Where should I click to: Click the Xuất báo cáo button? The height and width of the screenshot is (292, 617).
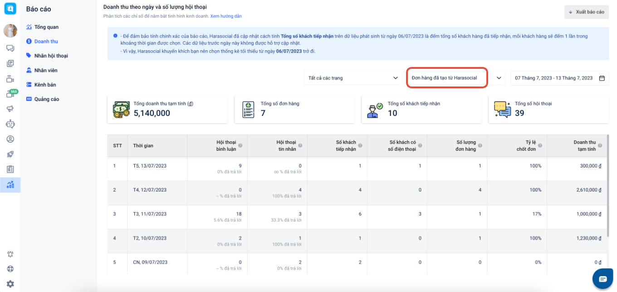click(x=586, y=12)
